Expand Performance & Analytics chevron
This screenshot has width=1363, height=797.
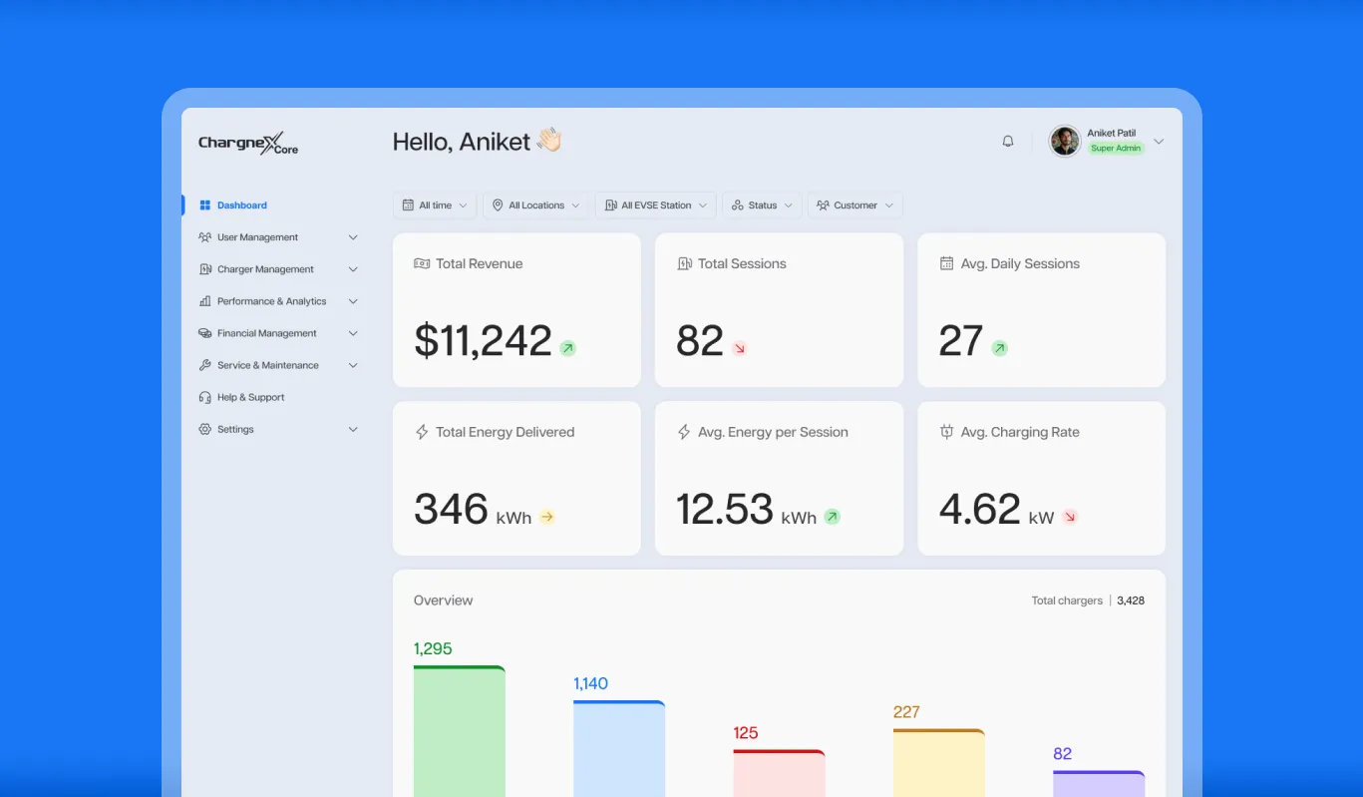(x=353, y=301)
